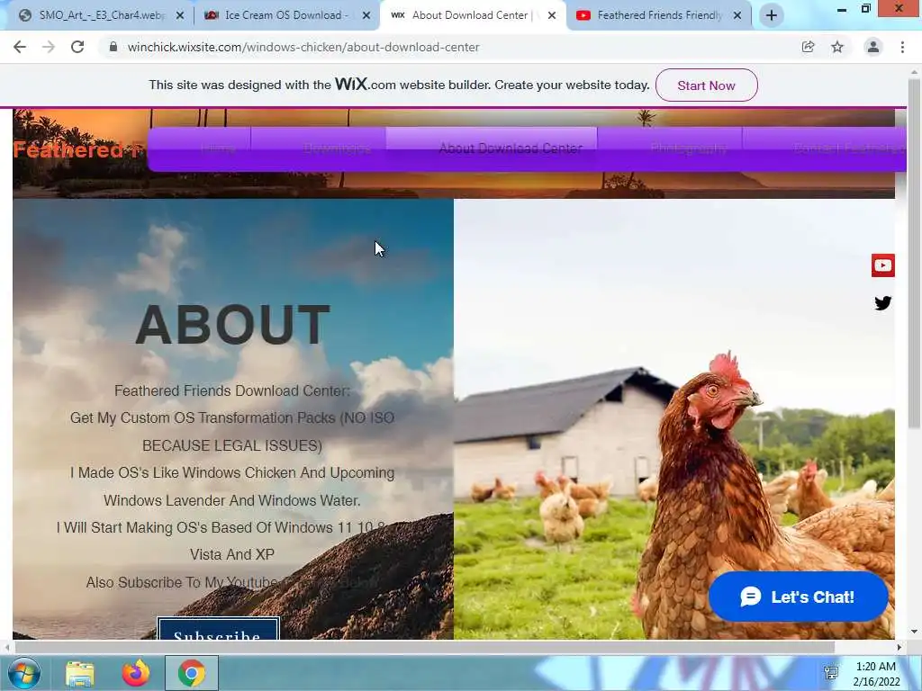
Task: Open the Chrome profile avatar
Action: pos(873,47)
